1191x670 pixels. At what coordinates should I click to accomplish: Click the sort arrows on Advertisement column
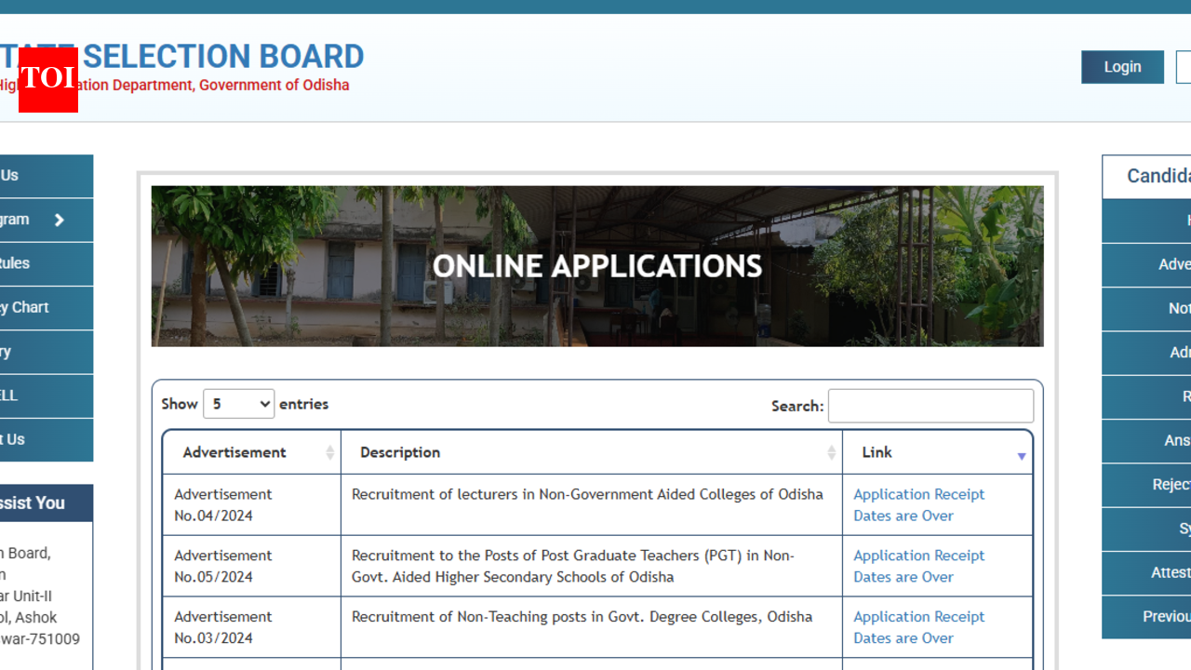(x=330, y=452)
